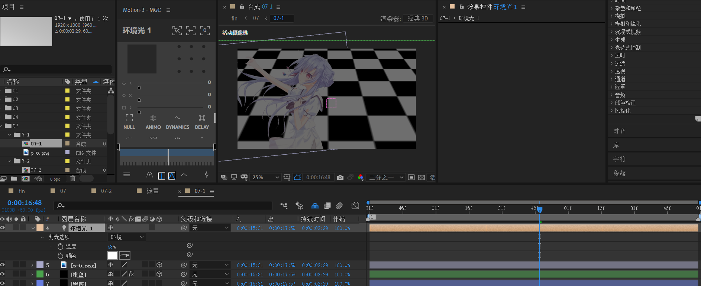
Task: Show channel and color management settings
Action: coord(361,177)
